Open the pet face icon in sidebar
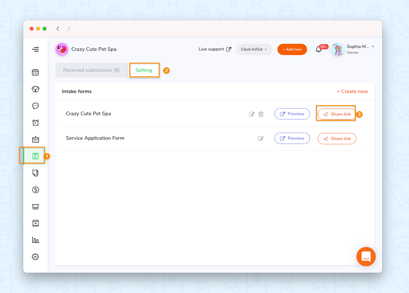The width and height of the screenshot is (409, 293). pos(35,89)
